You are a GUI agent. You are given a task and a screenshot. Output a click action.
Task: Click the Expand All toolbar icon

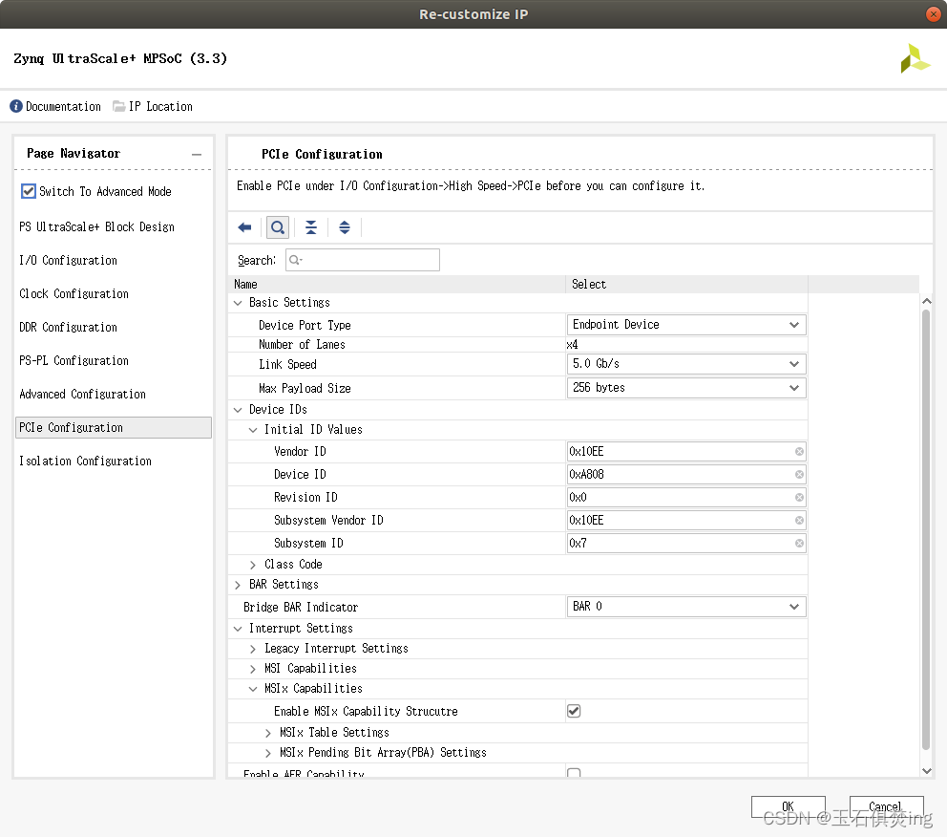(x=345, y=227)
